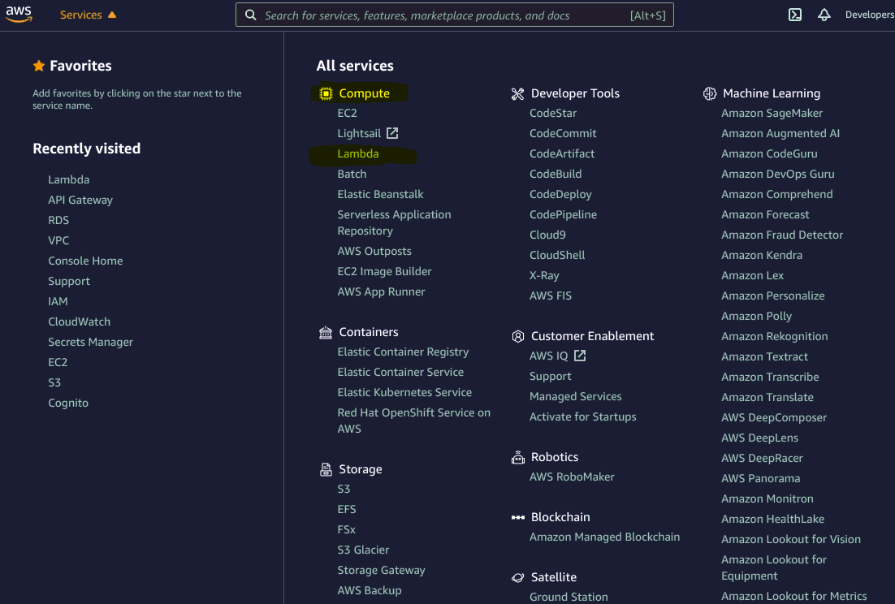
Task: Open Activate for Startups
Action: pyautogui.click(x=582, y=416)
